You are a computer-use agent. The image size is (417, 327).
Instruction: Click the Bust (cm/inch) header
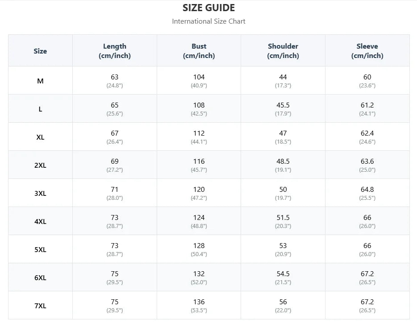coord(199,51)
